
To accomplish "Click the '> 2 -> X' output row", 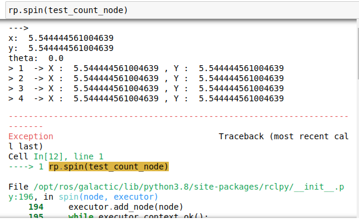I will click(146, 78).
